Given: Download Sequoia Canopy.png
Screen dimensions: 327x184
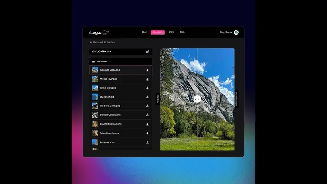Looking at the screenshot, I should (x=147, y=115).
